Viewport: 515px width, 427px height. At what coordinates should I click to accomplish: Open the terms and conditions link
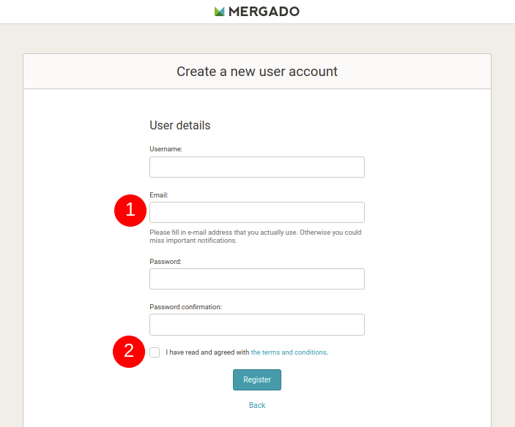pyautogui.click(x=289, y=352)
